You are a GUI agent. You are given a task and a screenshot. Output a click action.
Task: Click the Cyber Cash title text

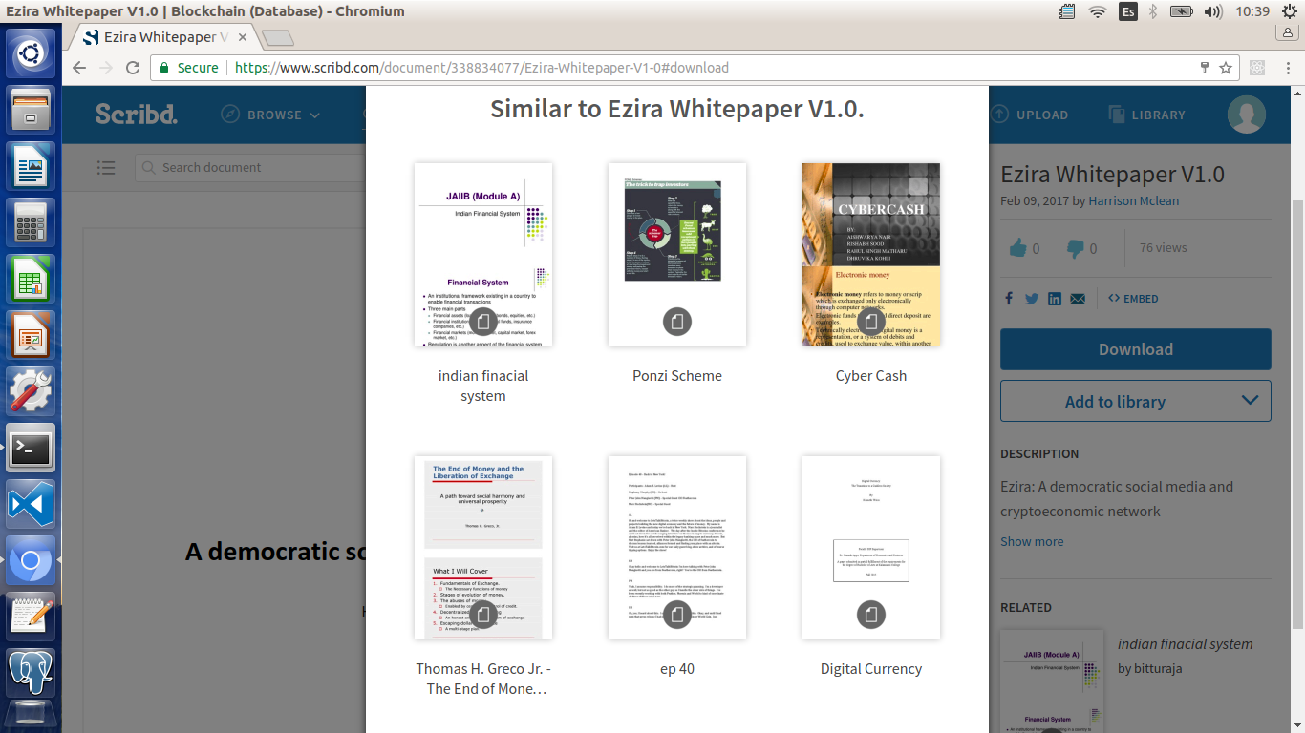pyautogui.click(x=871, y=376)
